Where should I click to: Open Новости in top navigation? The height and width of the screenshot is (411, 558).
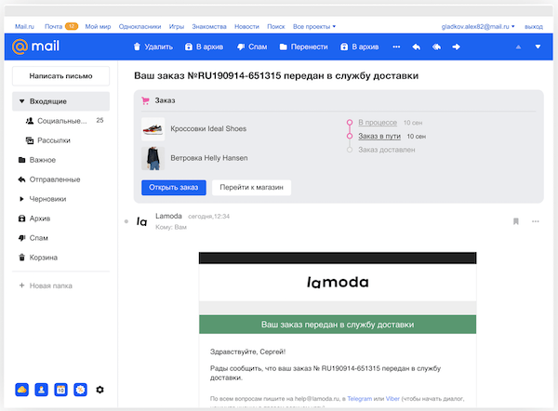pyautogui.click(x=246, y=27)
